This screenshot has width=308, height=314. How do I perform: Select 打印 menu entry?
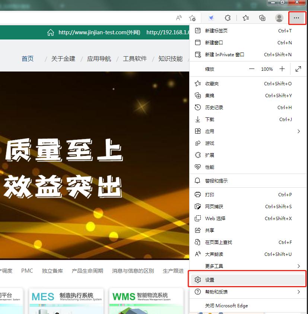coord(248,195)
